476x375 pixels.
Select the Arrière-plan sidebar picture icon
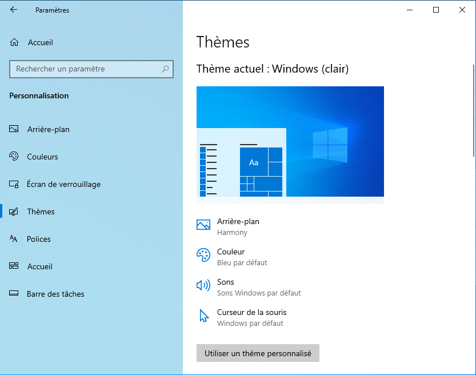click(x=14, y=129)
